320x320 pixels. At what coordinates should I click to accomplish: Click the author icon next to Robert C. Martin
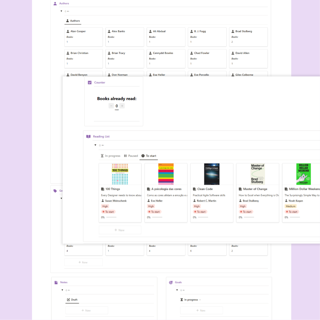click(194, 201)
